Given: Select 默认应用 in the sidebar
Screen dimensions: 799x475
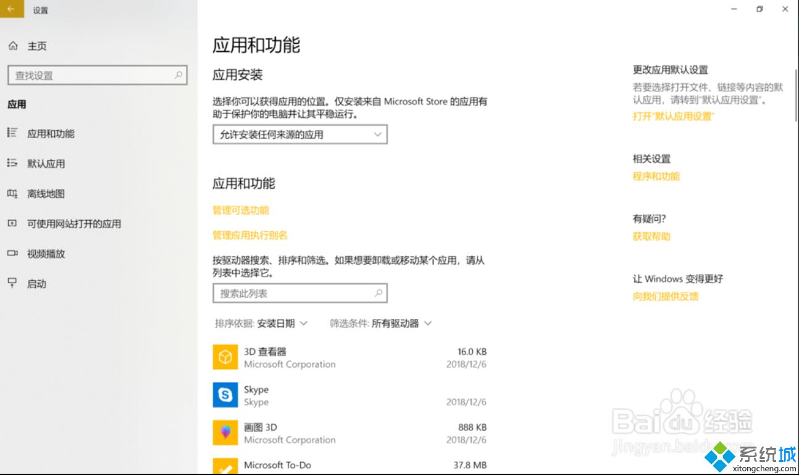Looking at the screenshot, I should pyautogui.click(x=46, y=163).
